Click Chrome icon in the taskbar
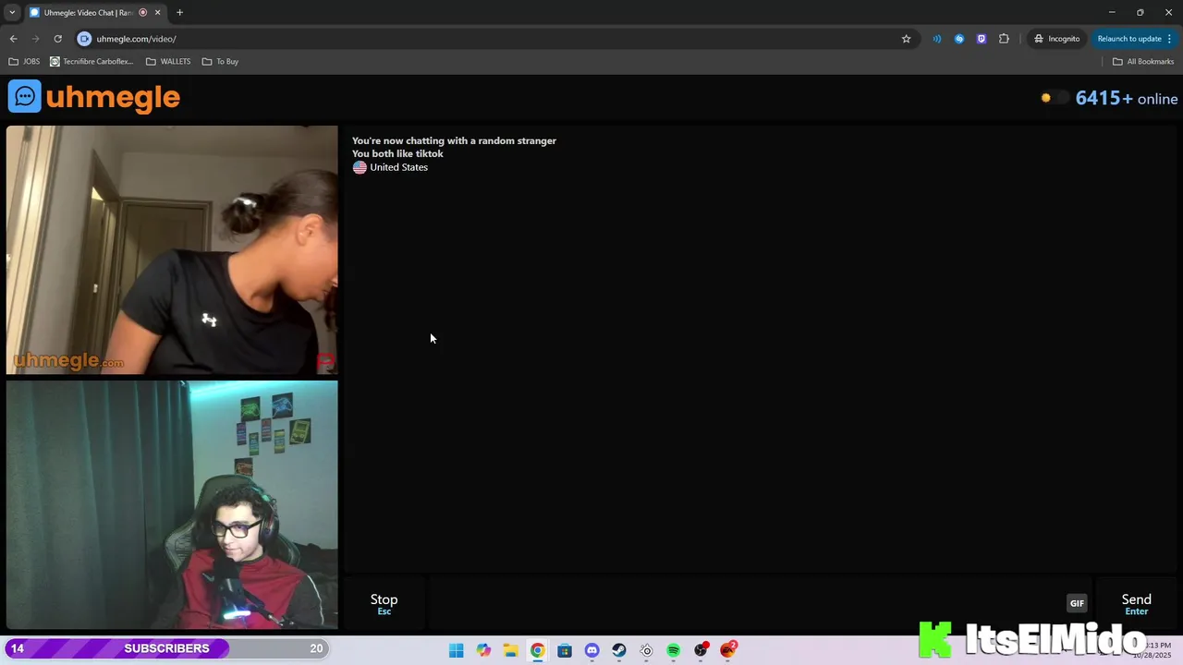This screenshot has height=665, width=1183. pos(537,650)
